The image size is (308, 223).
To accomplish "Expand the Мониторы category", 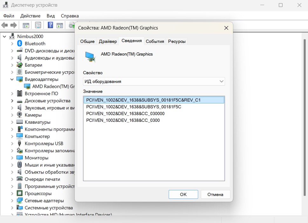I will 12,158.
